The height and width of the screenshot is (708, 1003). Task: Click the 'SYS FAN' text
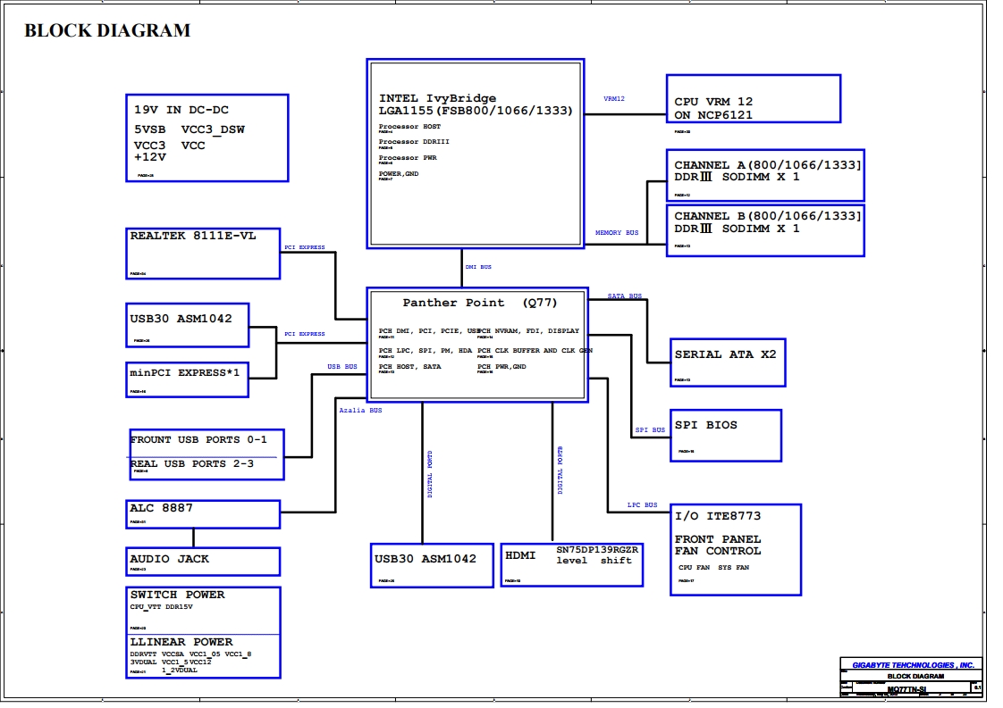pyautogui.click(x=734, y=568)
